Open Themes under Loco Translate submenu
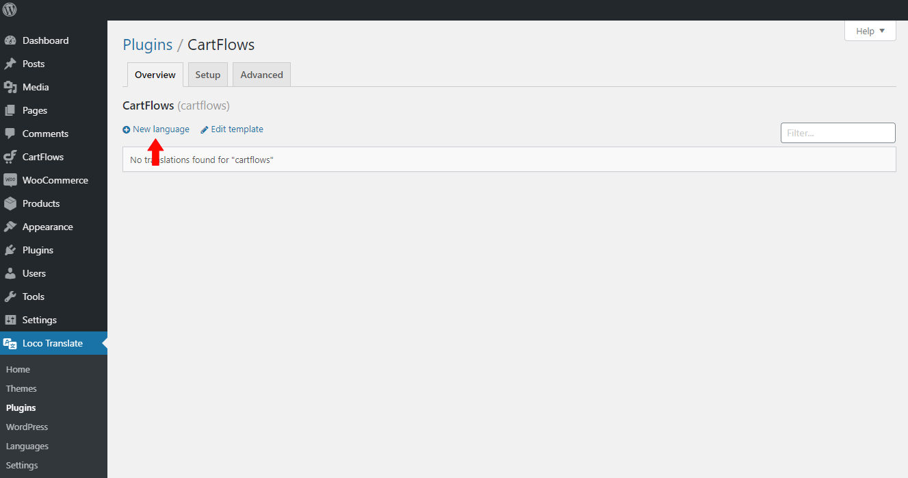The image size is (908, 478). tap(21, 388)
